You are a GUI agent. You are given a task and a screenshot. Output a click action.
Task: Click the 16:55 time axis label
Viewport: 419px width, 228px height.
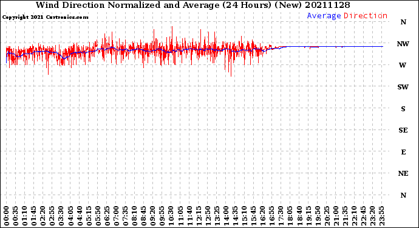tap(272, 216)
